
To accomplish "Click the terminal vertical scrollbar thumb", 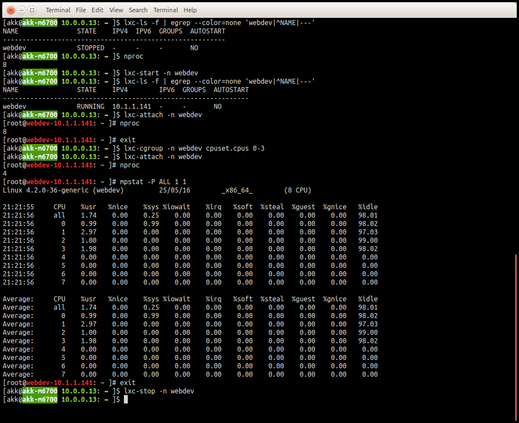I will tap(516, 338).
